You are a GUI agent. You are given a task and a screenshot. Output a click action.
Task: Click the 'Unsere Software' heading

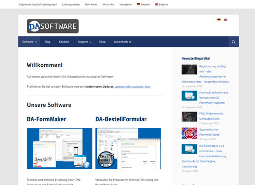[x=49, y=105]
